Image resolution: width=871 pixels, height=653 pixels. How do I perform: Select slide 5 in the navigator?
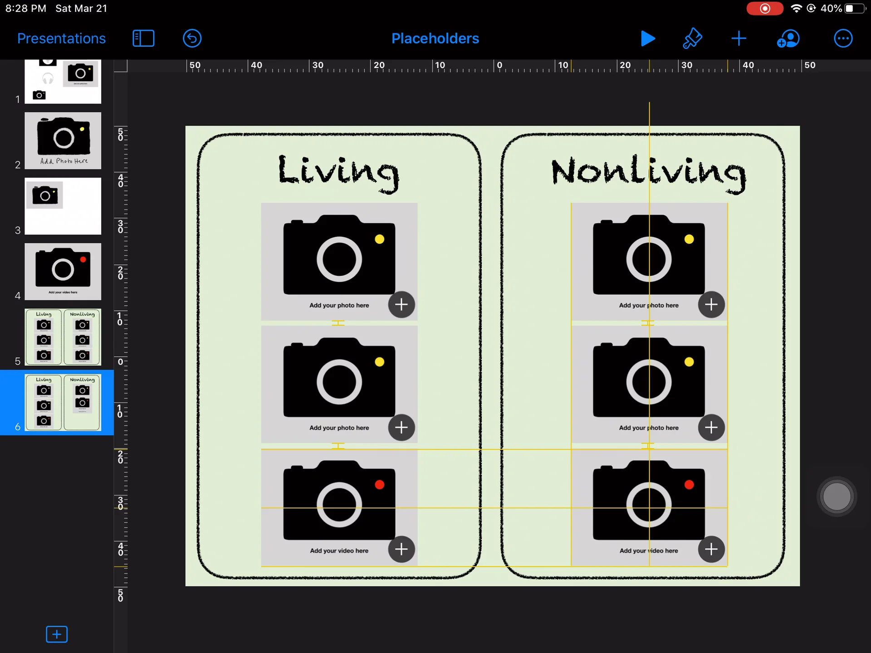point(63,337)
